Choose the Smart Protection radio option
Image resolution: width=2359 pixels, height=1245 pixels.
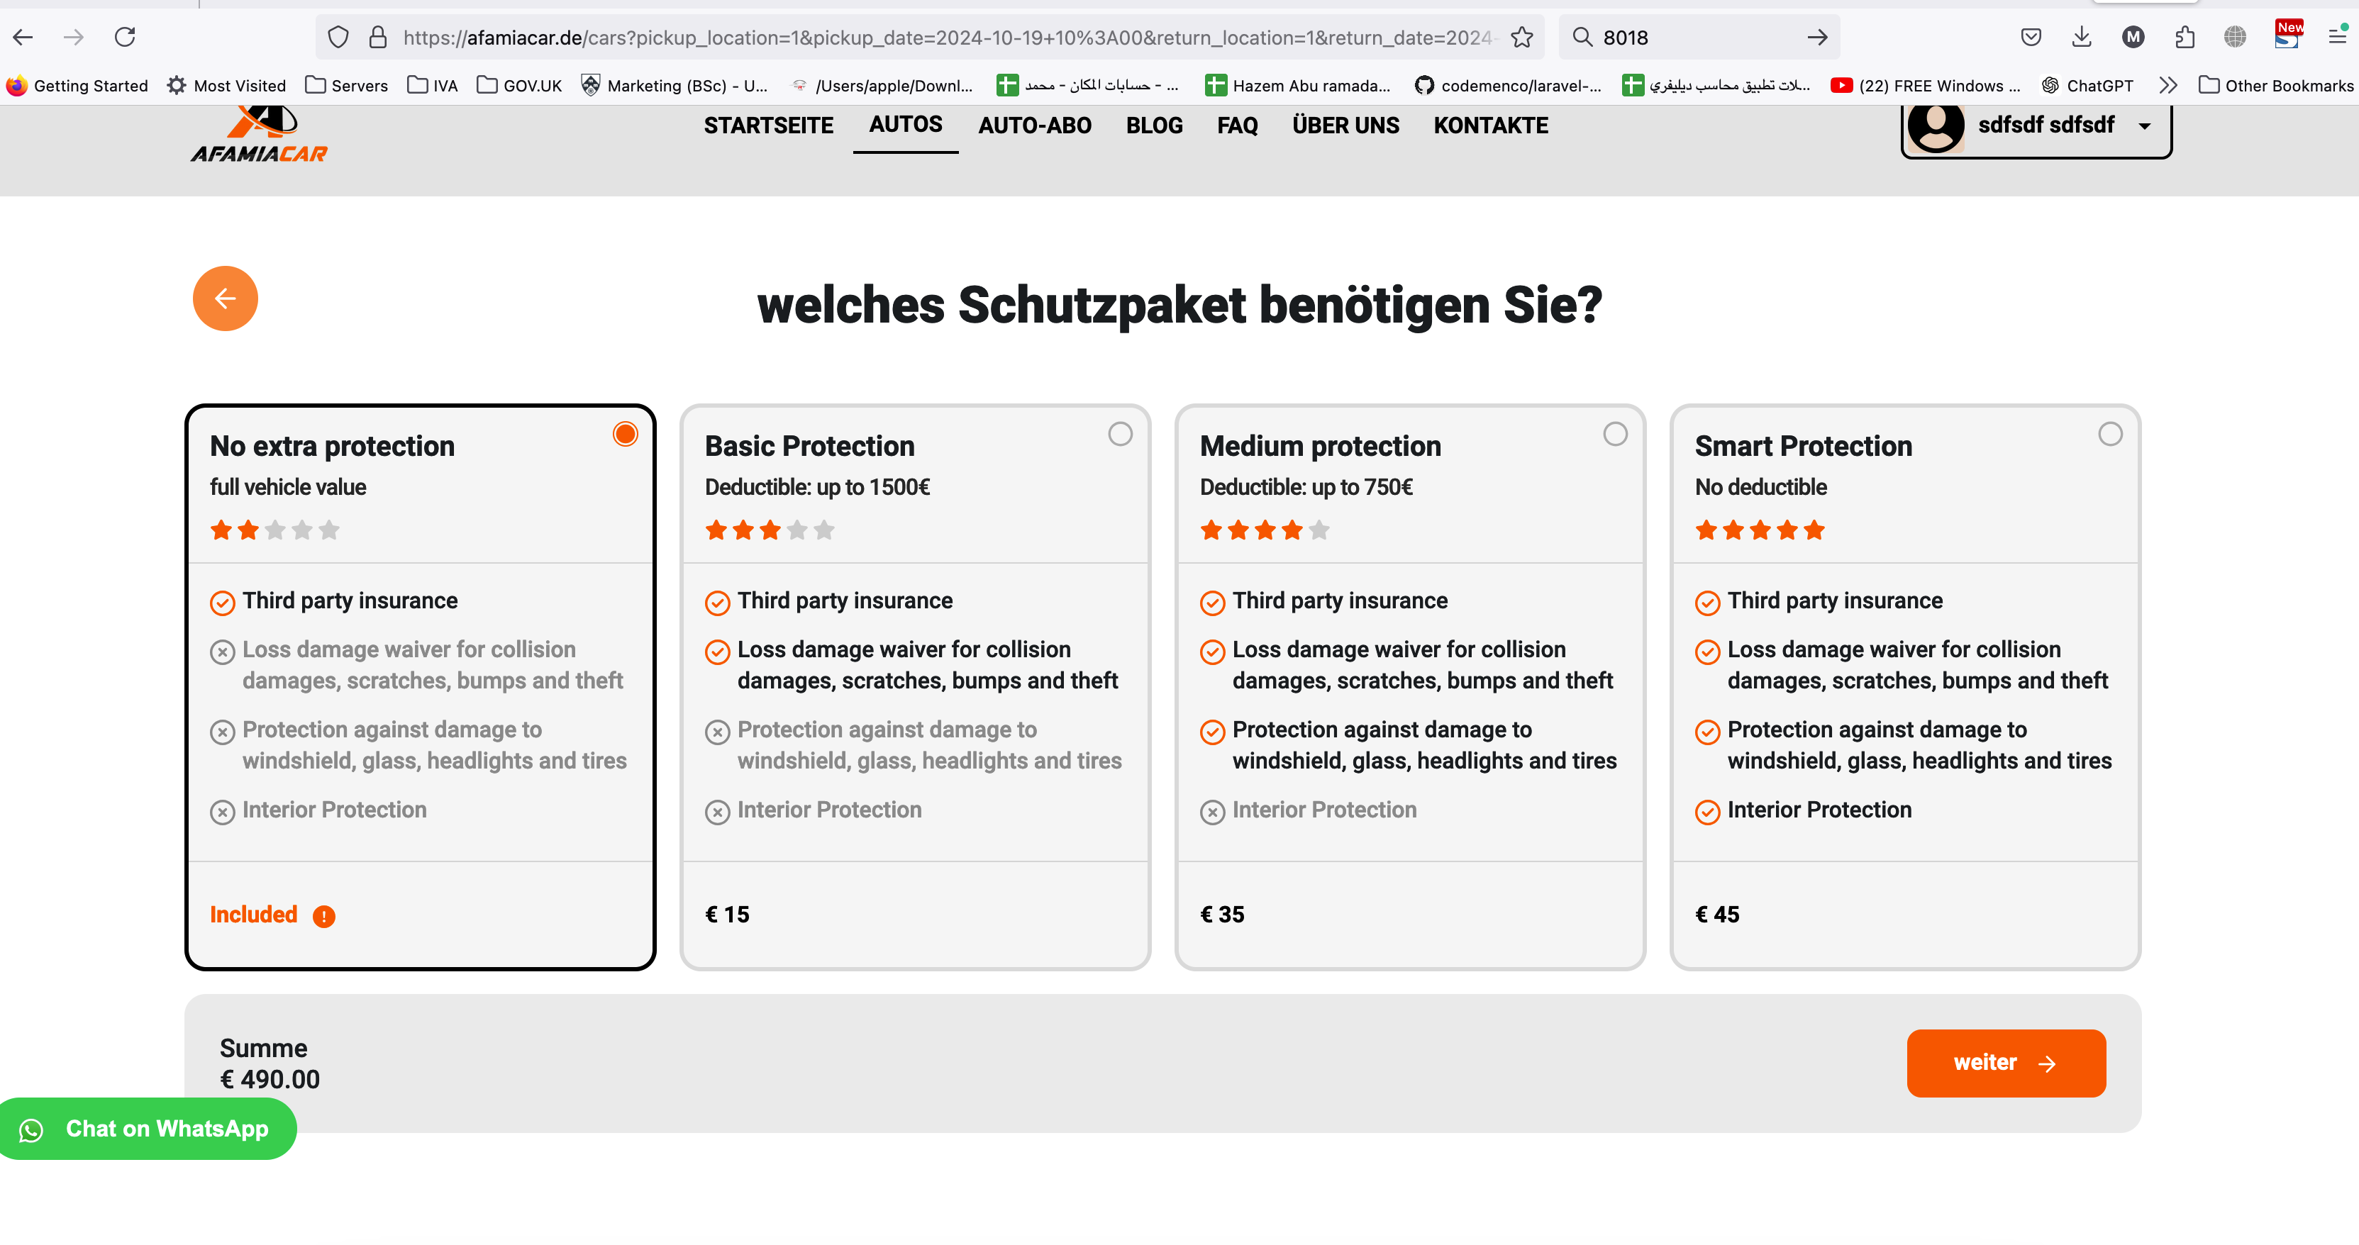[x=2110, y=434]
